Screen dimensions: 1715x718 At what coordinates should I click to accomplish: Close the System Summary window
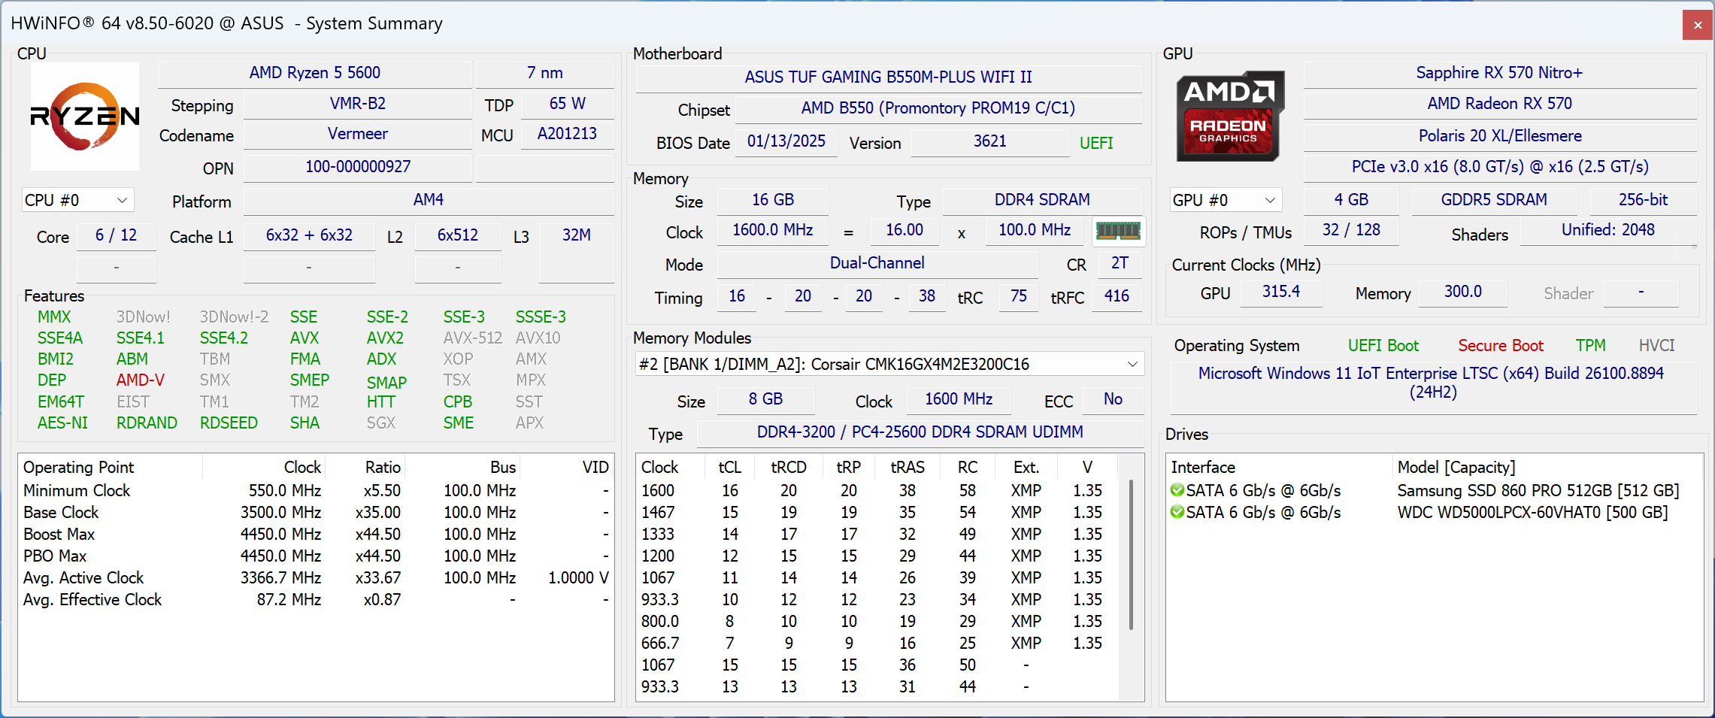click(1697, 25)
